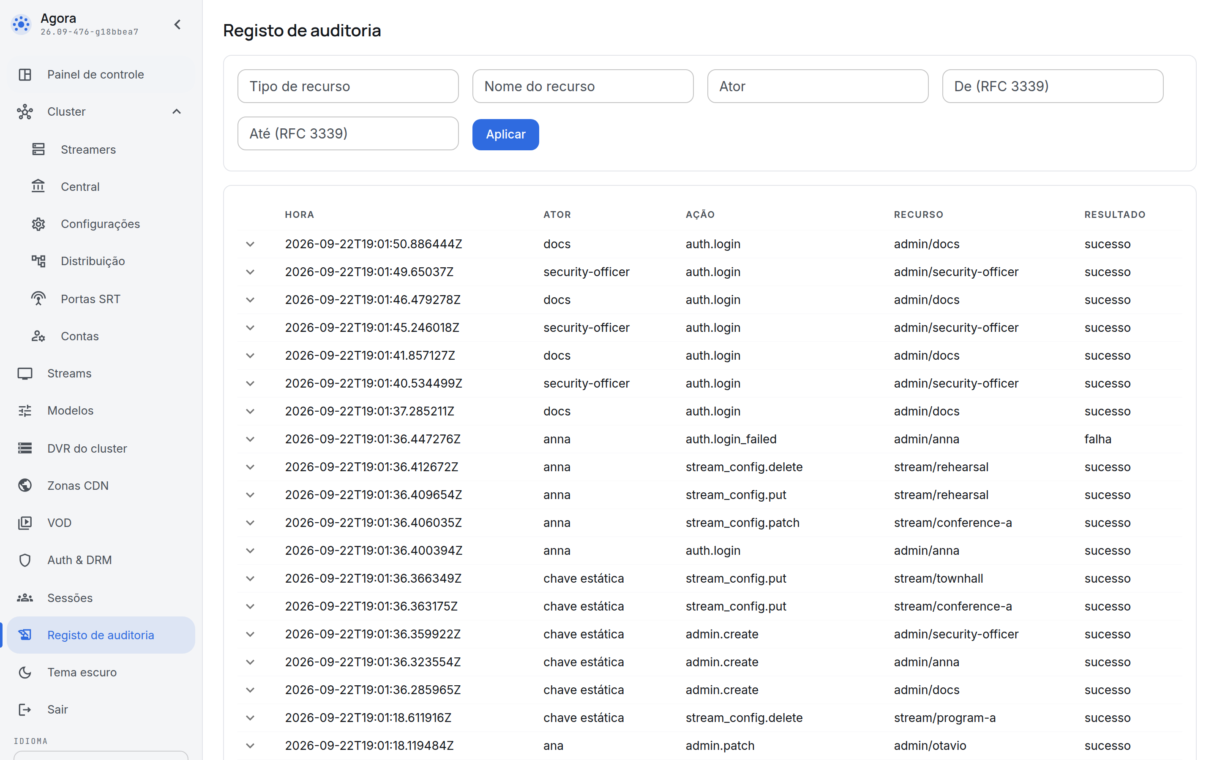1217x760 pixels.
Task: Click the Sessões people icon
Action: (25, 597)
